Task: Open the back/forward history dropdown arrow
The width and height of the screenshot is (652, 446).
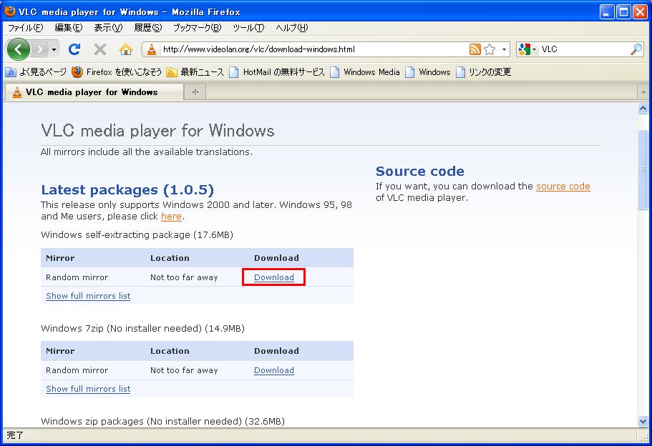Action: click(x=54, y=50)
